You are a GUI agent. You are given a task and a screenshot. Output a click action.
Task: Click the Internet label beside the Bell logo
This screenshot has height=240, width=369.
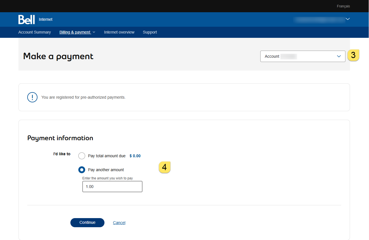pos(46,20)
